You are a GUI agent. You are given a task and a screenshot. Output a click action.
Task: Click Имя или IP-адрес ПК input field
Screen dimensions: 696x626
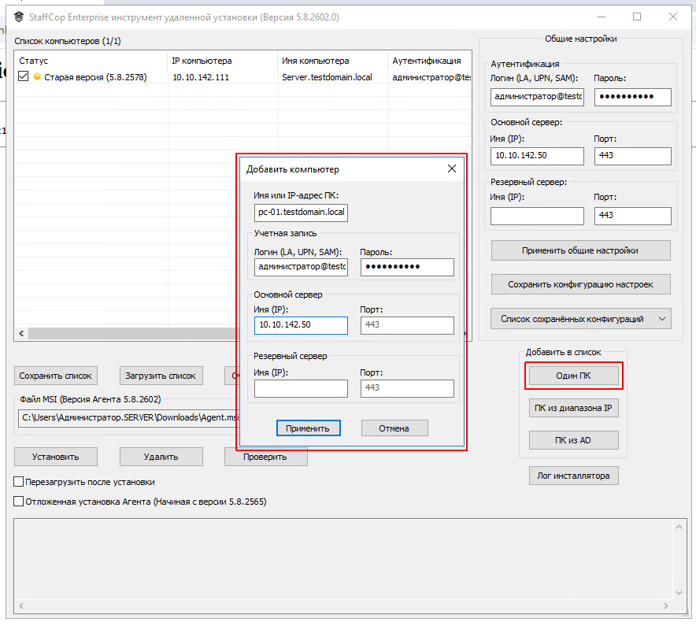301,213
